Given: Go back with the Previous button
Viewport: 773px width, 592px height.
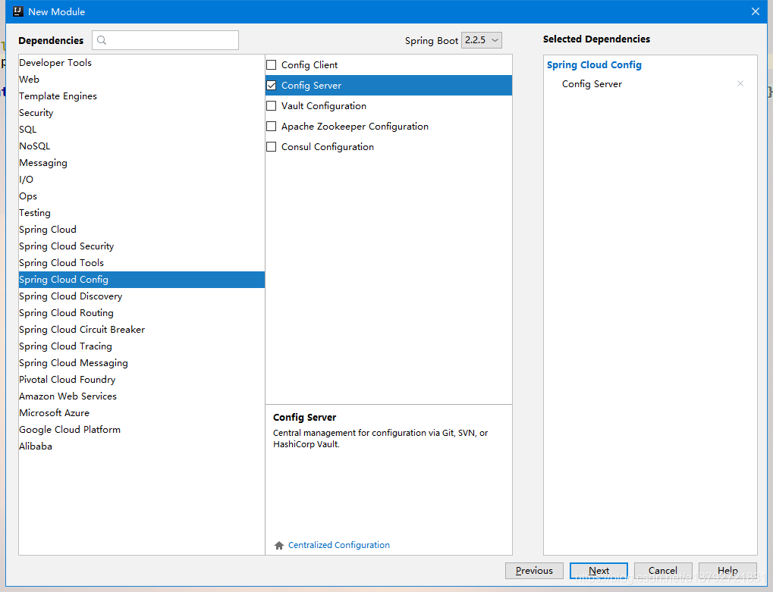Looking at the screenshot, I should (534, 571).
